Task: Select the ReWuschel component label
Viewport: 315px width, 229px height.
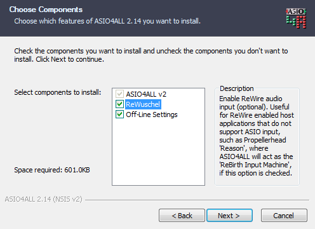Action: tap(143, 104)
